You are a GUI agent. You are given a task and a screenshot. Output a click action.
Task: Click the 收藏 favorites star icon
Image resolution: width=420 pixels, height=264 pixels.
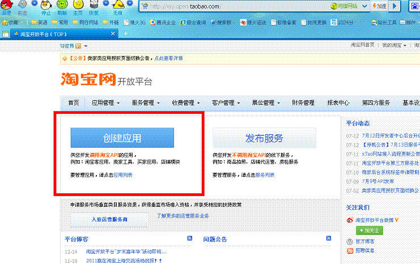click(x=5, y=23)
